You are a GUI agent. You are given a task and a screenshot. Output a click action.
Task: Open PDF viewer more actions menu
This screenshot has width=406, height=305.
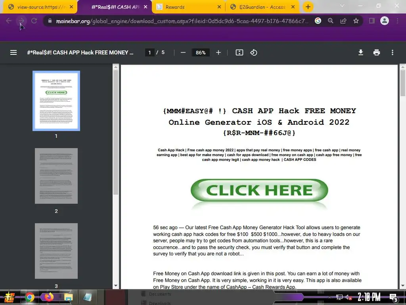click(x=393, y=53)
